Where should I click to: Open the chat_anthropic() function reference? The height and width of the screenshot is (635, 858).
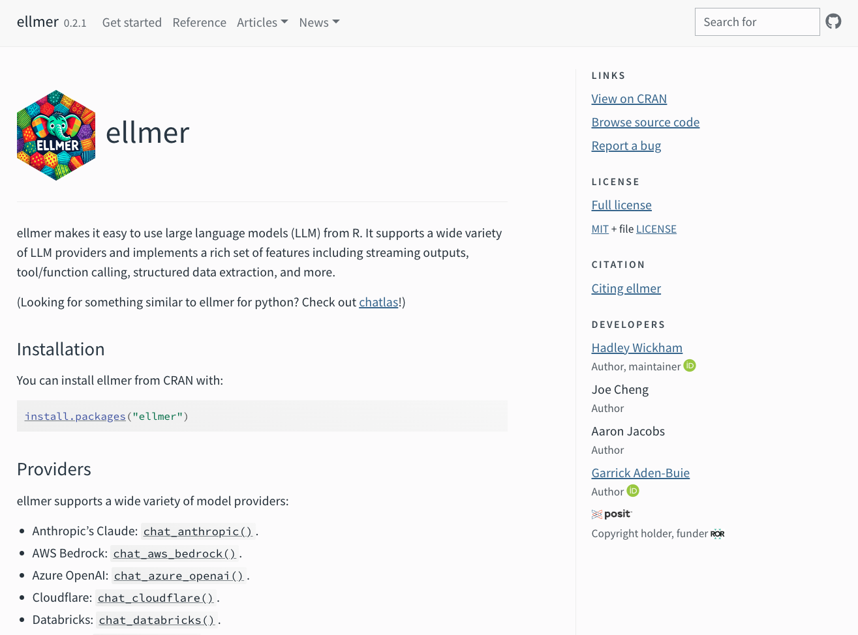tap(198, 531)
